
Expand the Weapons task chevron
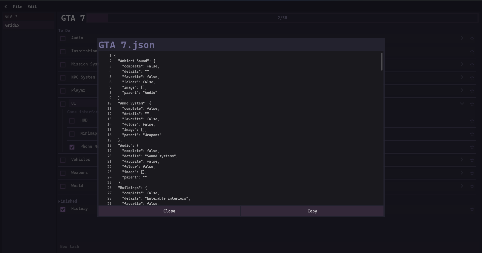pos(462,173)
